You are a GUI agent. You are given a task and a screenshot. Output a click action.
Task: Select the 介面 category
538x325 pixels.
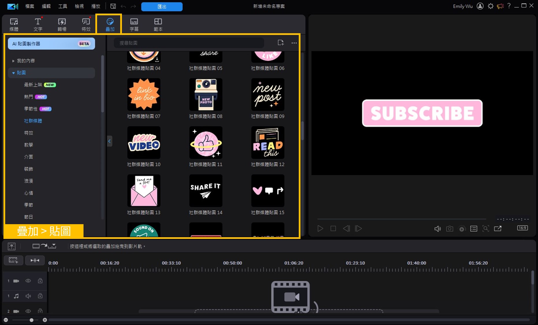[x=29, y=157]
